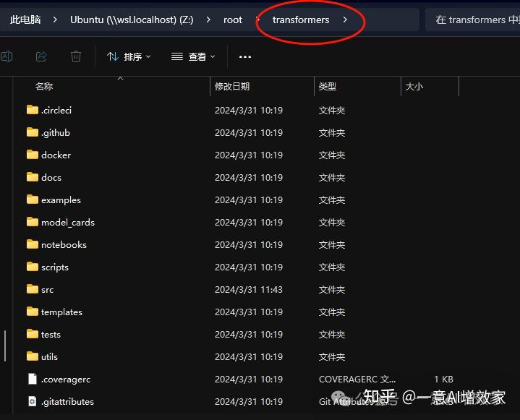Click the tests folder name

(51, 335)
